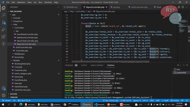This screenshot has height=107, width=190.
Task: Open new terminal launch profile dropdown
Action: click(x=180, y=65)
